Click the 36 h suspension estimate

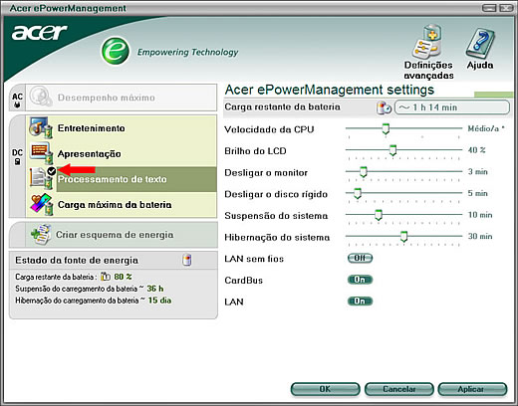click(x=155, y=289)
